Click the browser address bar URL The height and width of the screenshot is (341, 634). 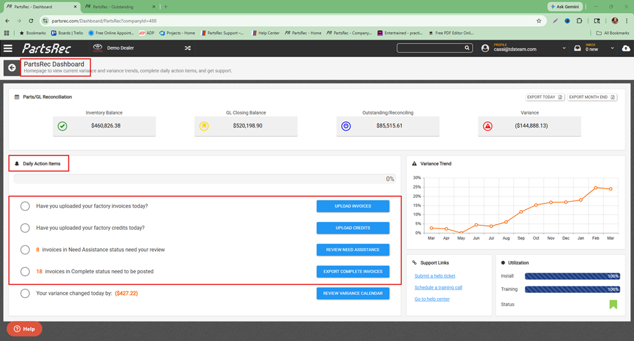(x=104, y=21)
